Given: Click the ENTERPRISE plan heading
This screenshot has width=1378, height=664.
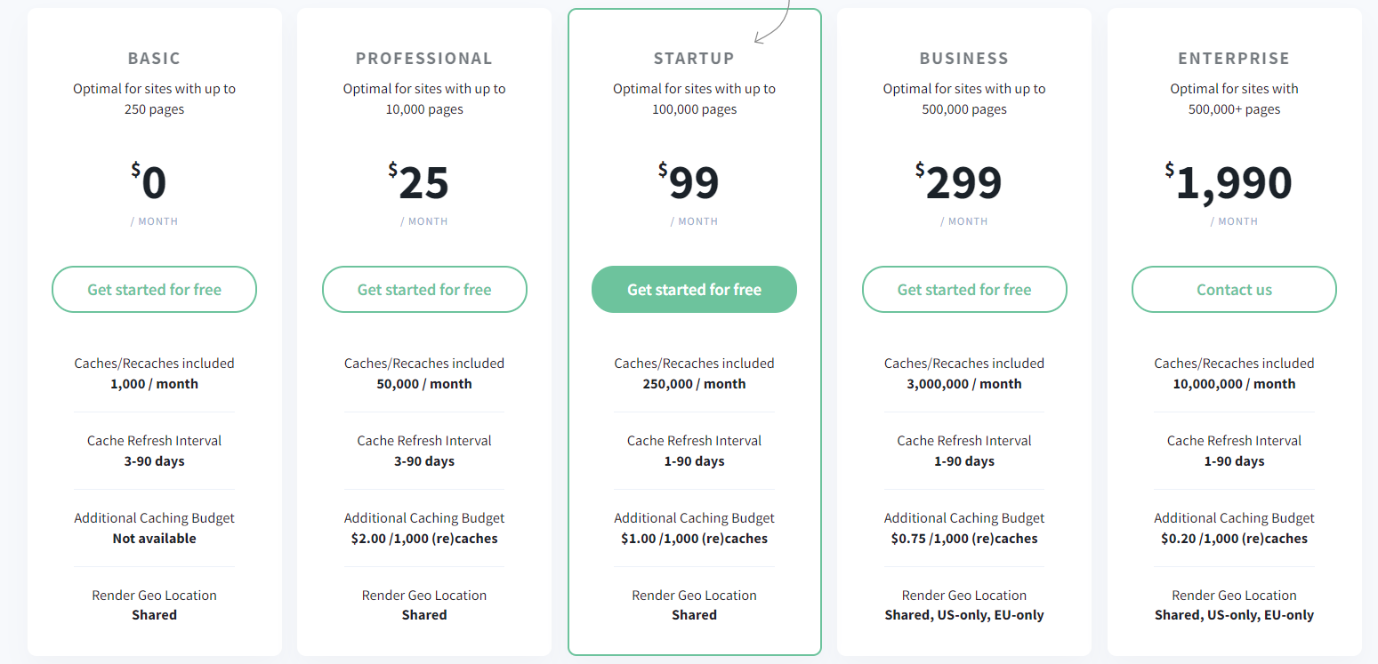Looking at the screenshot, I should pyautogui.click(x=1234, y=59).
